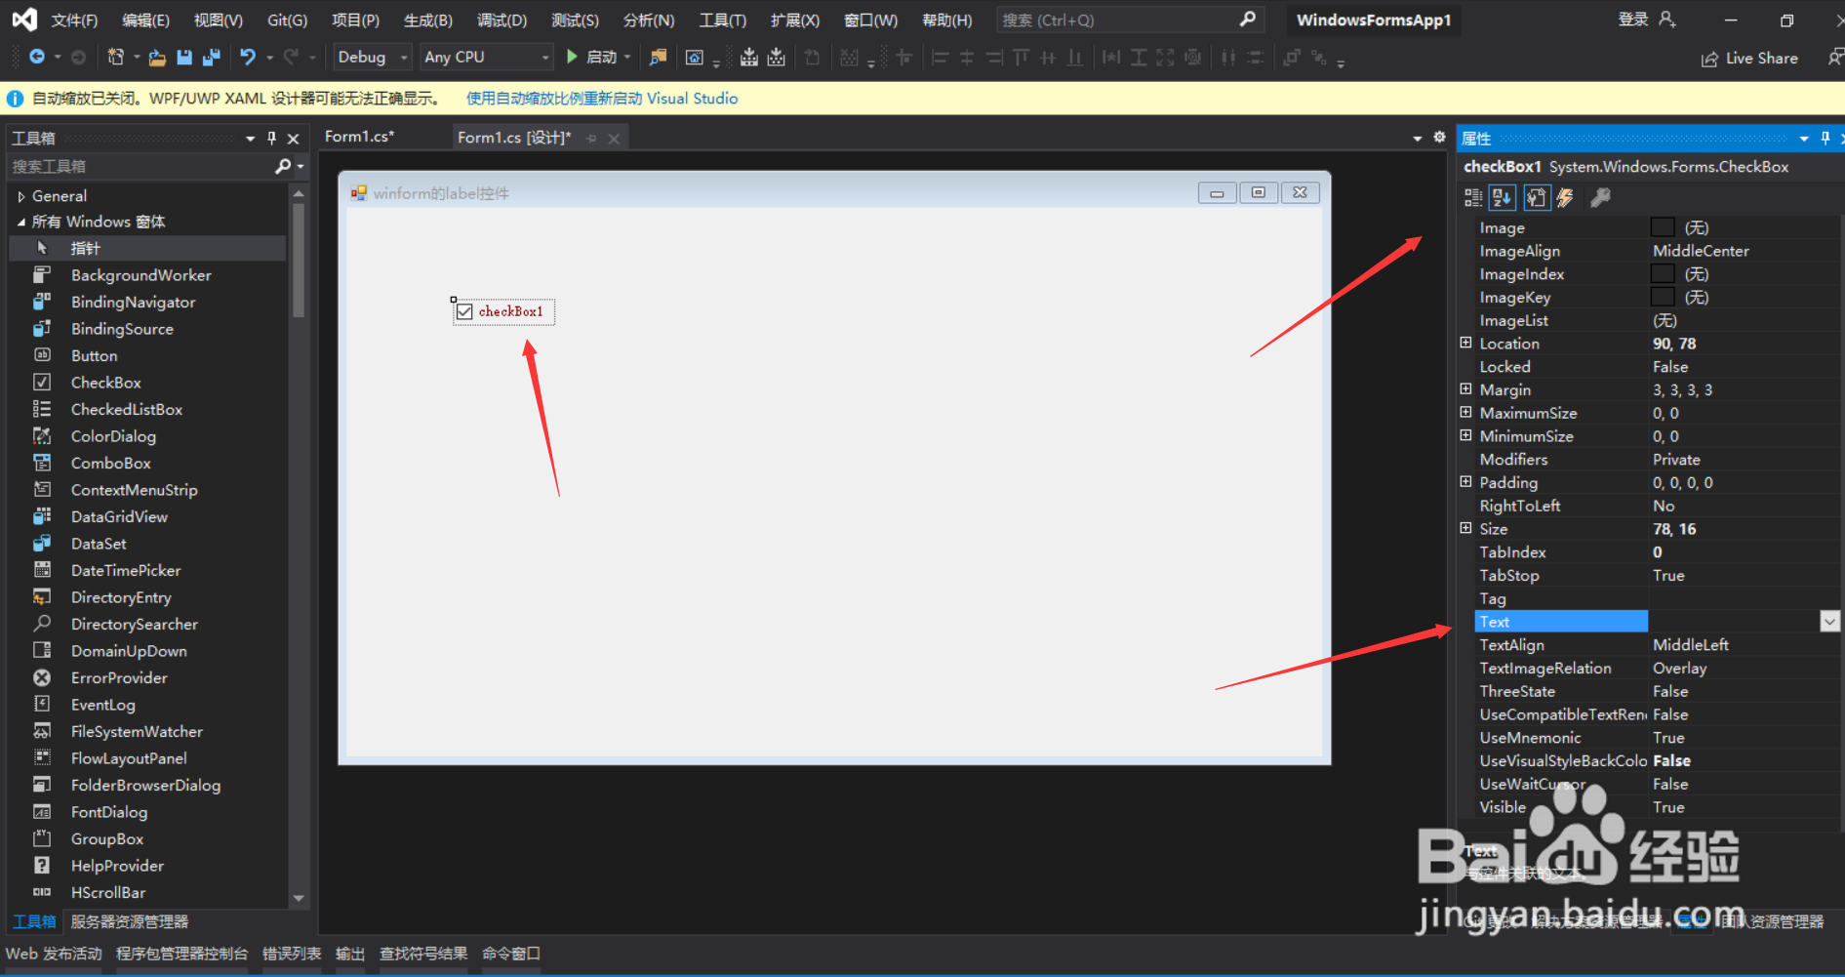The image size is (1845, 977).
Task: Click the search magnifier in title bar
Action: (x=1247, y=20)
